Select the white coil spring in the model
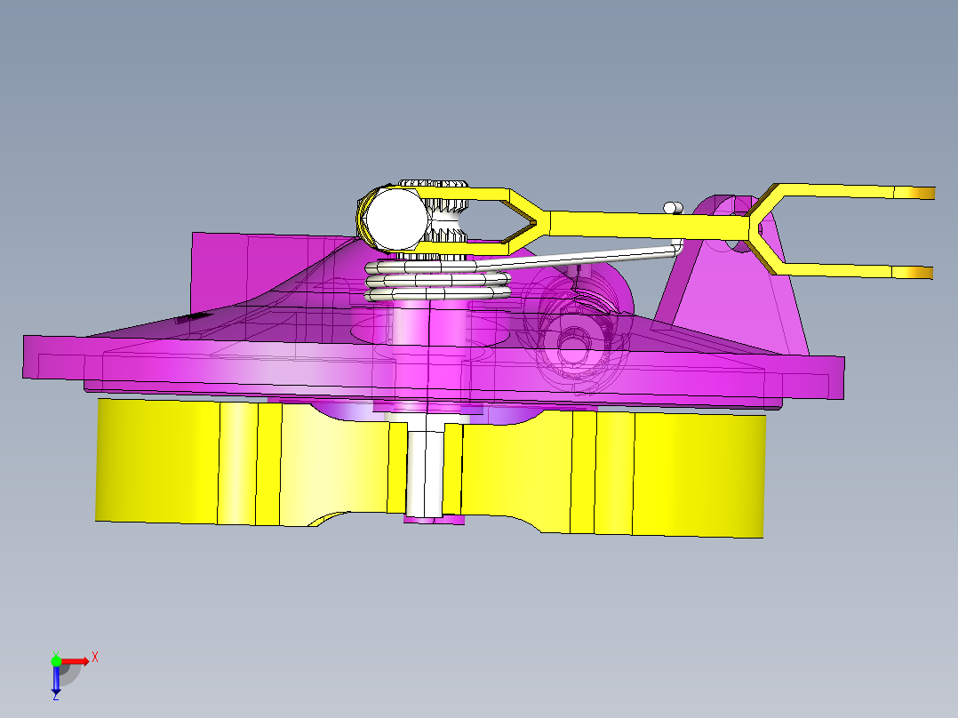Viewport: 958px width, 718px height. coord(437,281)
